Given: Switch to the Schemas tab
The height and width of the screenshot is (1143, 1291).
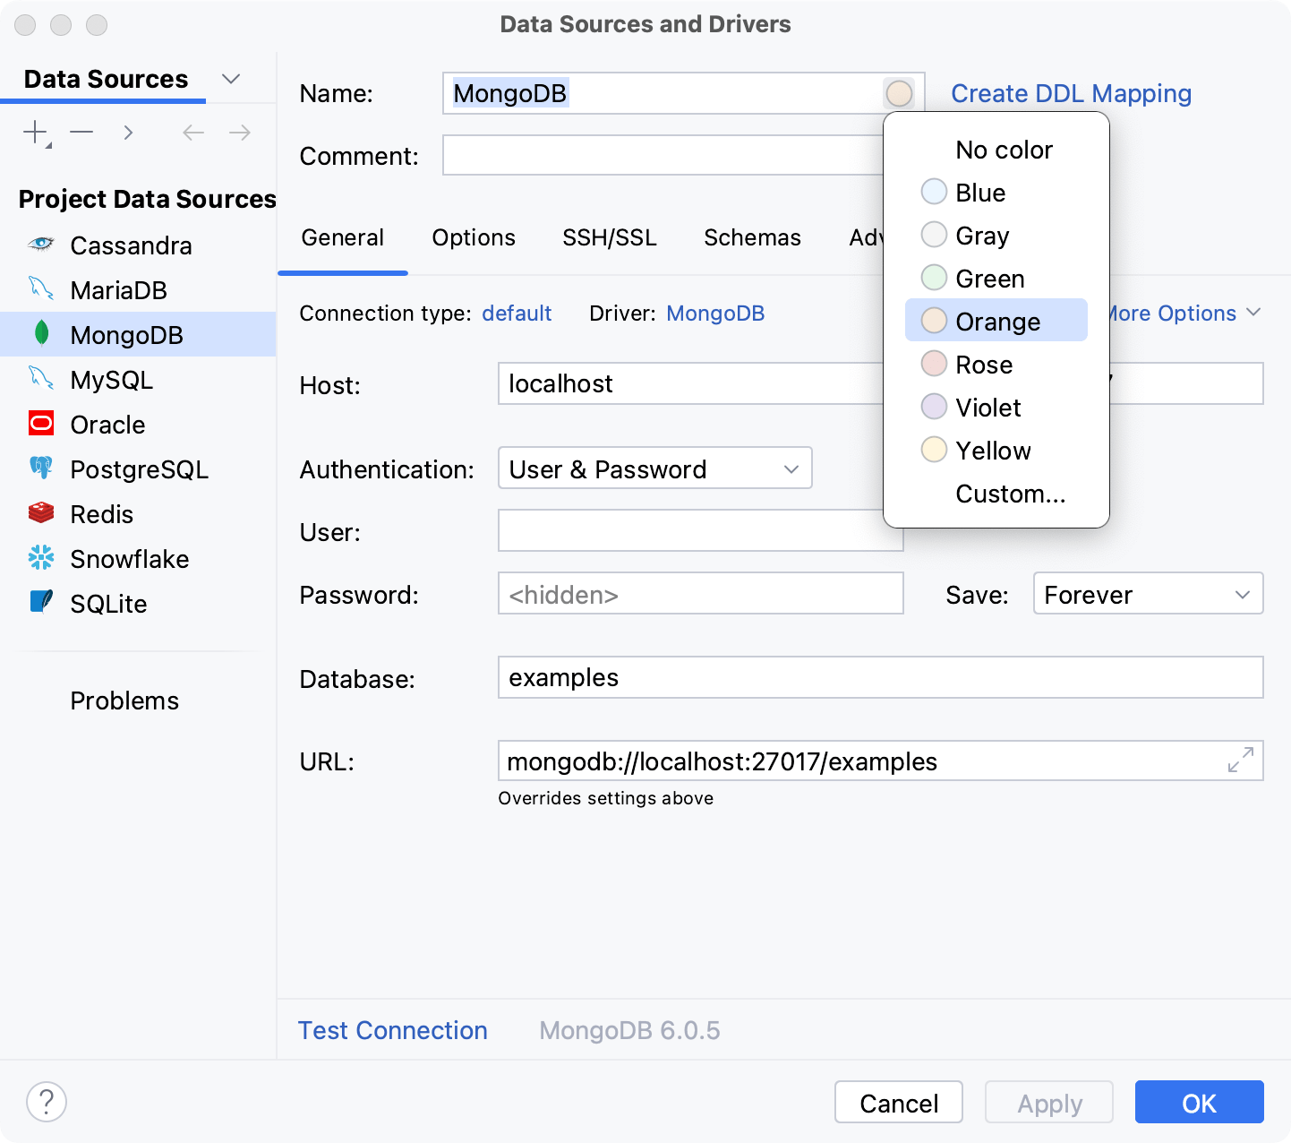Looking at the screenshot, I should 752,237.
